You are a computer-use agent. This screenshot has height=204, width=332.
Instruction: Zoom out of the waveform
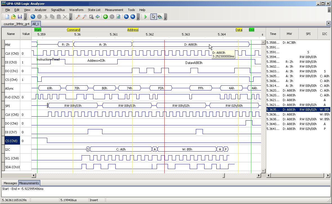coord(85,17)
